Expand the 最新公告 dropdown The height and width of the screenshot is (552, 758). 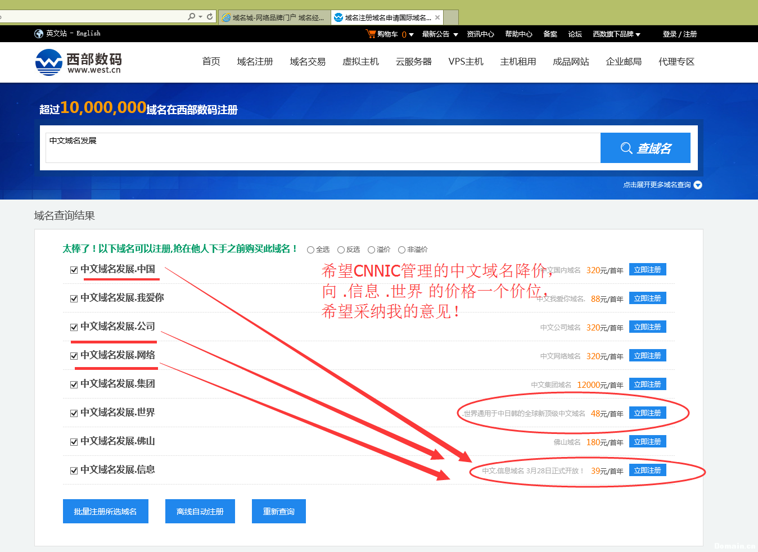[456, 34]
